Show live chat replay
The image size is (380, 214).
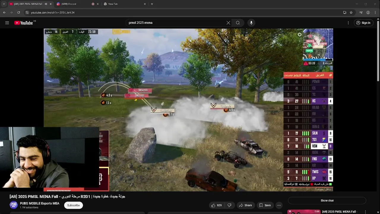tap(327, 201)
